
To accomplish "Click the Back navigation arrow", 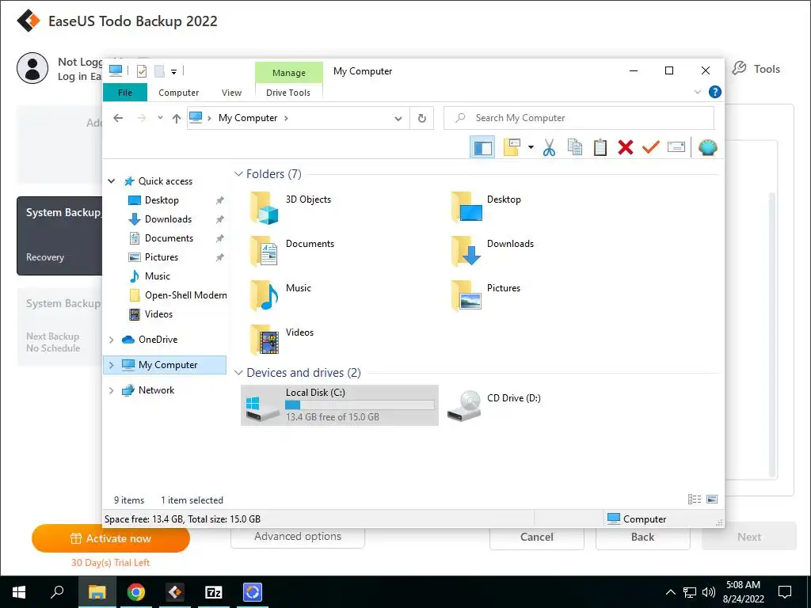I will (x=118, y=118).
